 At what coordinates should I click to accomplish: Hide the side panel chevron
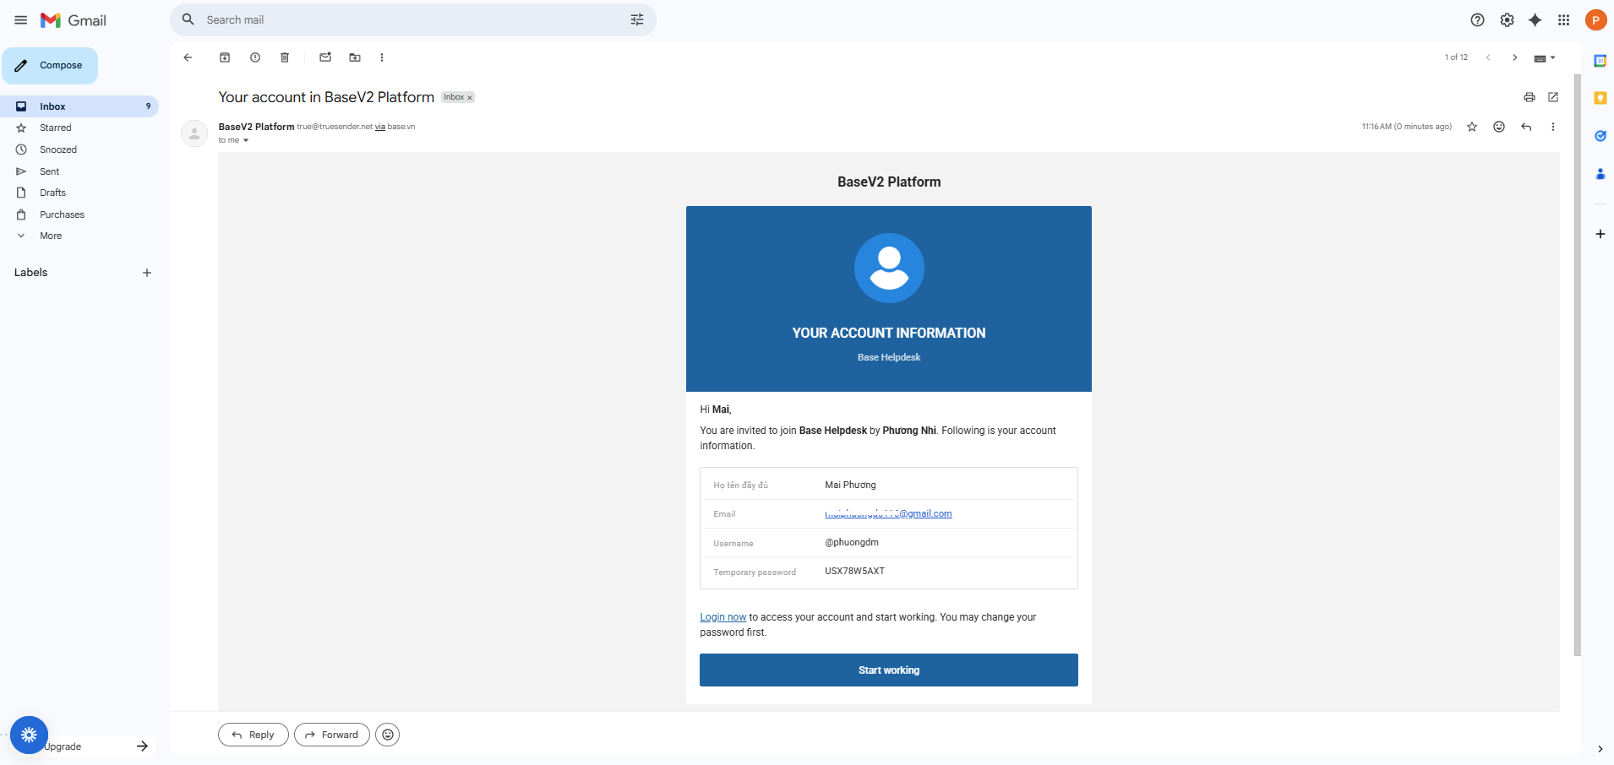point(1600,749)
